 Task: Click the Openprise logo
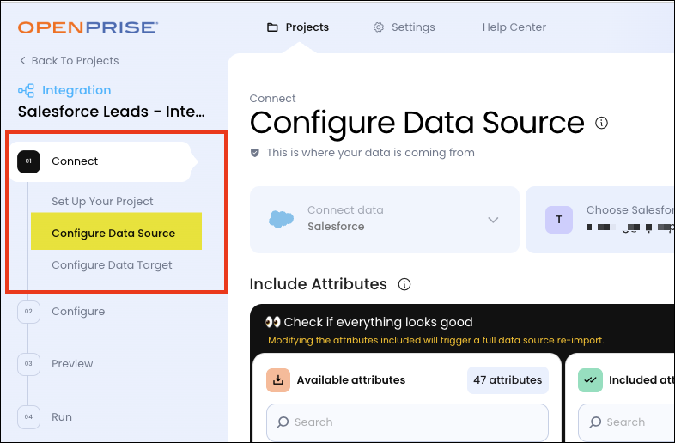click(88, 27)
